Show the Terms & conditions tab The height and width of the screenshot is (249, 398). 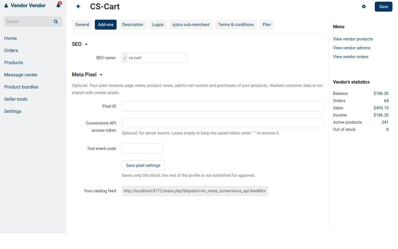(236, 25)
